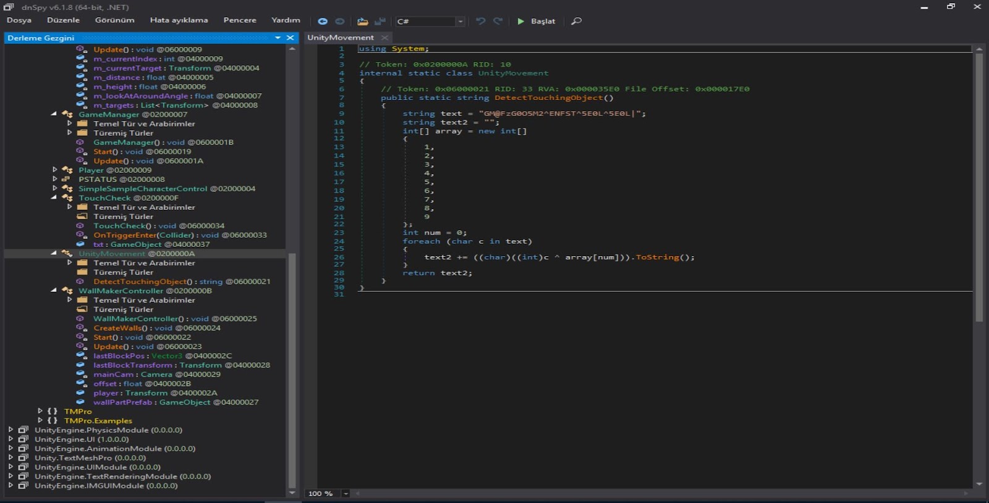The image size is (989, 503).
Task: Click the PSTATUS enum icon
Action: pos(66,179)
